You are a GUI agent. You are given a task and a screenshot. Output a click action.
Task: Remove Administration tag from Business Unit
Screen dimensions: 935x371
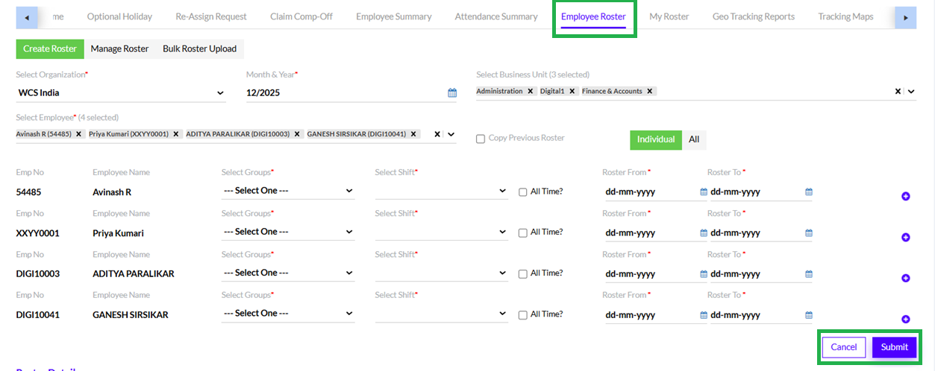click(x=530, y=91)
